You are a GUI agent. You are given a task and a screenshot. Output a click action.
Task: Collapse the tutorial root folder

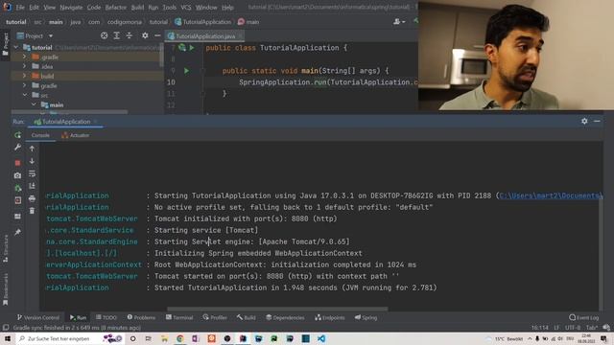point(16,47)
